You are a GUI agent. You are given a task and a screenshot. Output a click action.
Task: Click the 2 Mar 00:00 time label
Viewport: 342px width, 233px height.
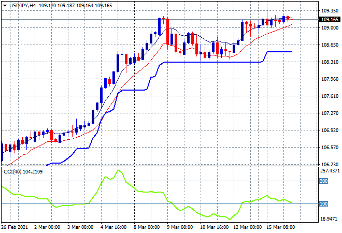tap(47, 227)
